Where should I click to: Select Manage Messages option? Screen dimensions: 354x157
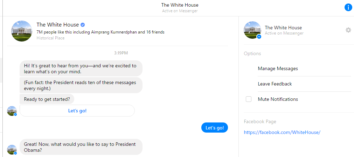(278, 69)
